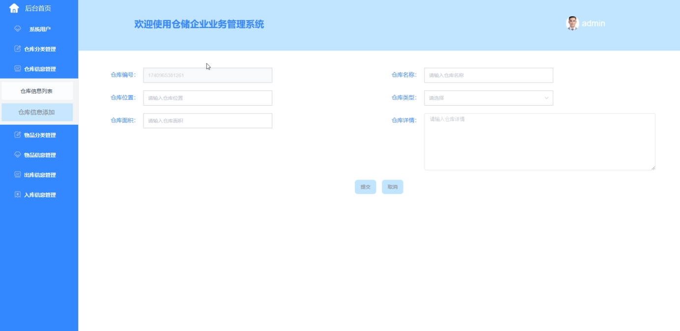Click the chart icon beside 出库信息管理
The height and width of the screenshot is (331, 680).
coord(18,175)
